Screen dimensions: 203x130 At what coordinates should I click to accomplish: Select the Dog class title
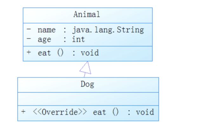[x=87, y=85]
